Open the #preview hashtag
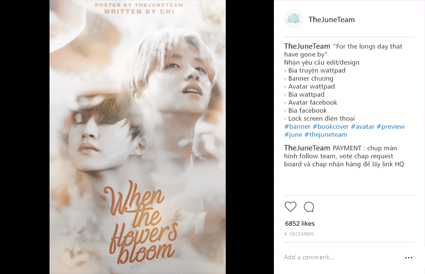The height and width of the screenshot is (274, 425). pyautogui.click(x=391, y=127)
